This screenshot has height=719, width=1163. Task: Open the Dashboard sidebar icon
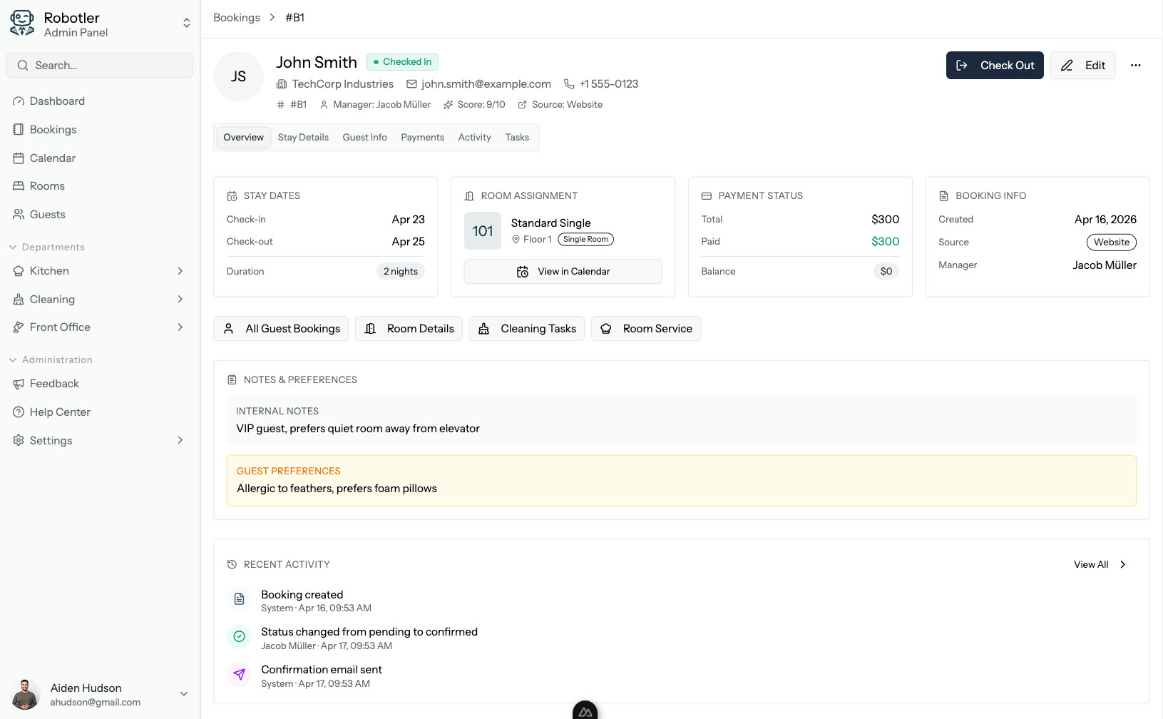click(19, 101)
